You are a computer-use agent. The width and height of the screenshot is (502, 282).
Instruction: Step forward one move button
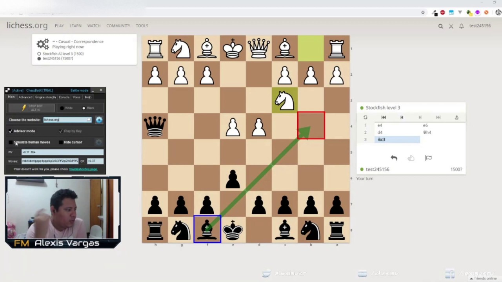tap(420, 117)
